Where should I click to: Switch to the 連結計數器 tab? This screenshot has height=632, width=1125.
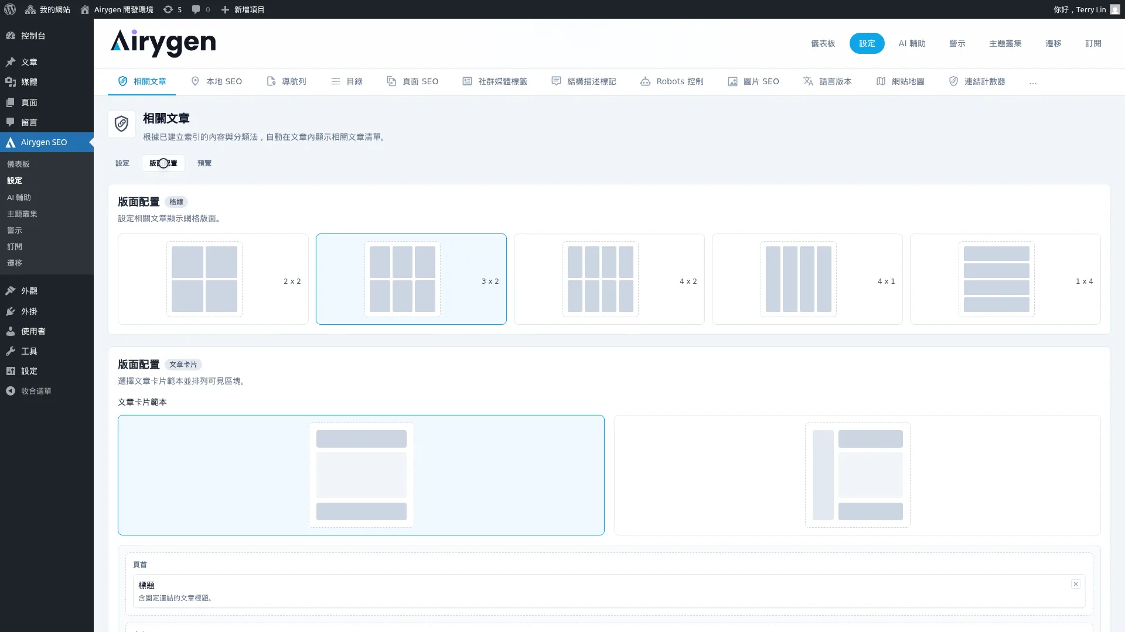click(x=977, y=81)
